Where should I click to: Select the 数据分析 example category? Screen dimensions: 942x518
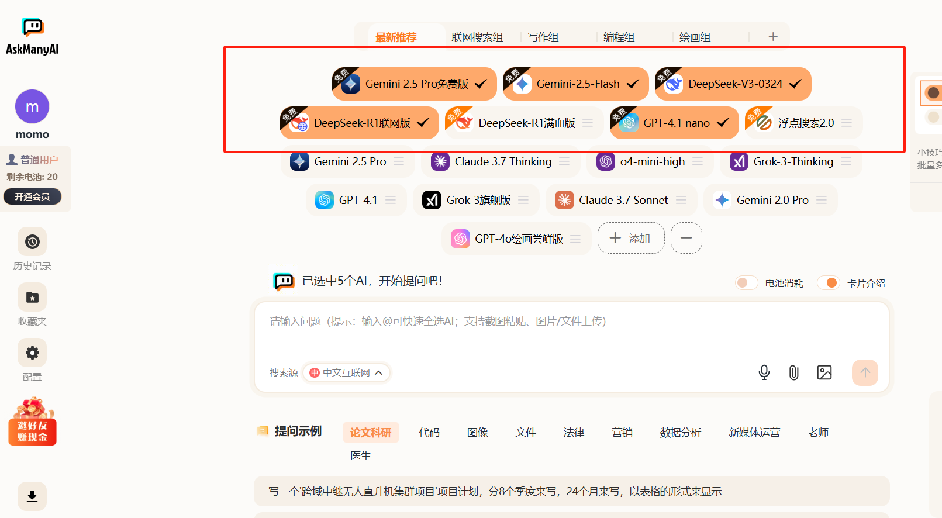[x=681, y=432]
